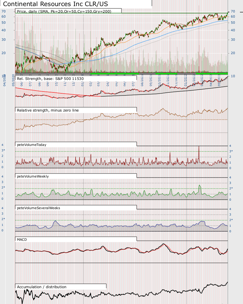Image resolution: width=243 pixels, height=304 pixels.
Task: Select the Price, daily SMA panel label
Action: tap(64, 12)
